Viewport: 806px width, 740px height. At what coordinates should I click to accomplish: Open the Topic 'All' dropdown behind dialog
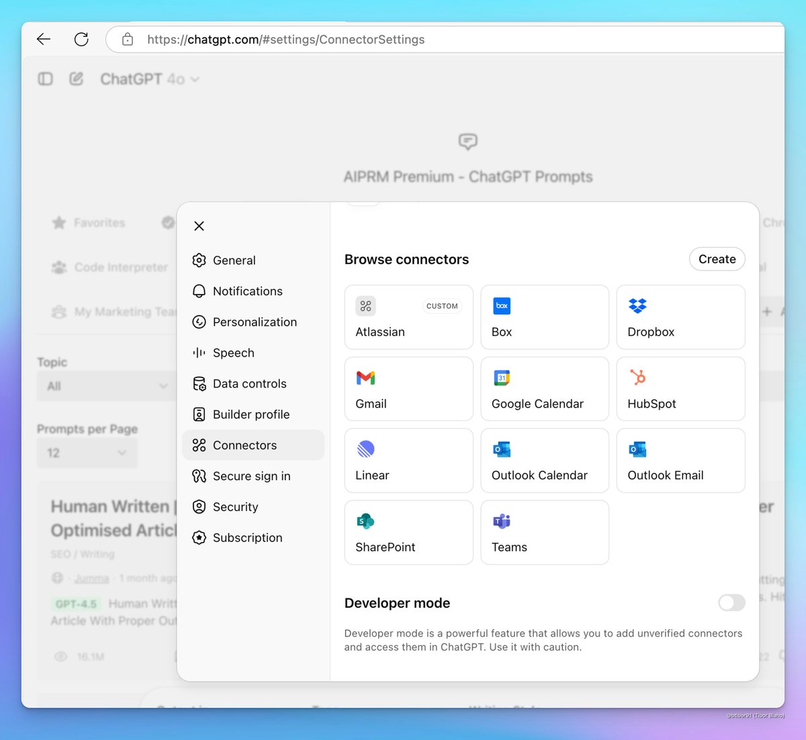tap(107, 386)
